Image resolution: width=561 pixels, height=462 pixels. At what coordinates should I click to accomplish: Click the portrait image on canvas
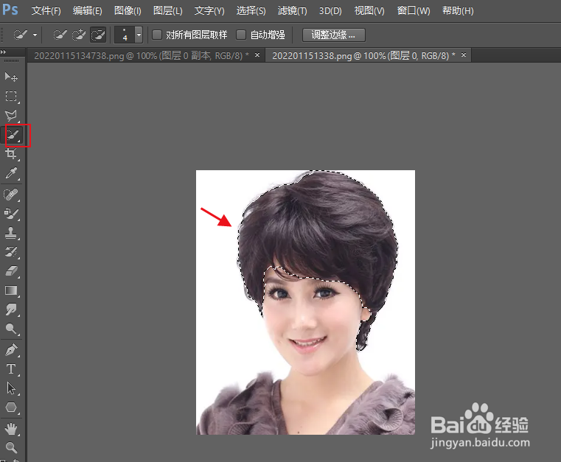tap(305, 302)
